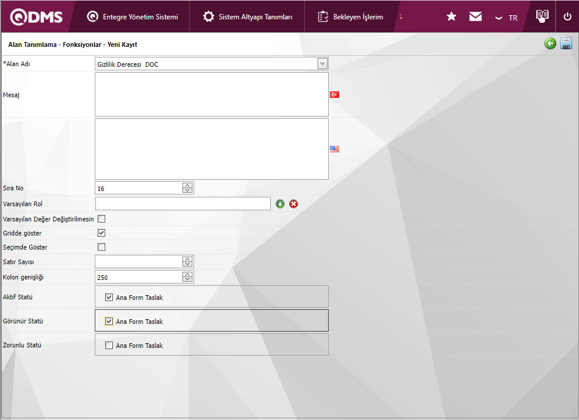579x420 pixels.
Task: Check Zorunlu Statü Ana Form Taslak checkbox
Action: [x=109, y=346]
